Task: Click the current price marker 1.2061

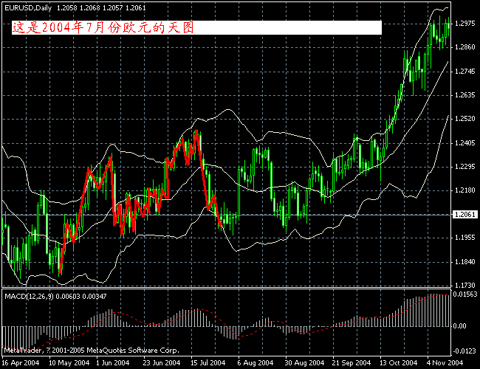Action: 464,214
